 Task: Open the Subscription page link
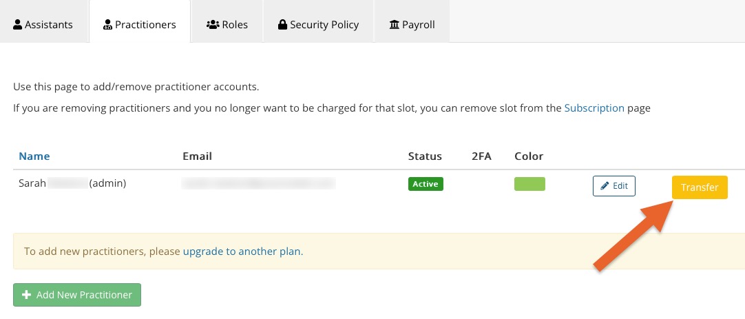pyautogui.click(x=594, y=108)
